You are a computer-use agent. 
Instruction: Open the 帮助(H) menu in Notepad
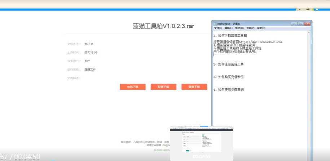[x=261, y=28]
